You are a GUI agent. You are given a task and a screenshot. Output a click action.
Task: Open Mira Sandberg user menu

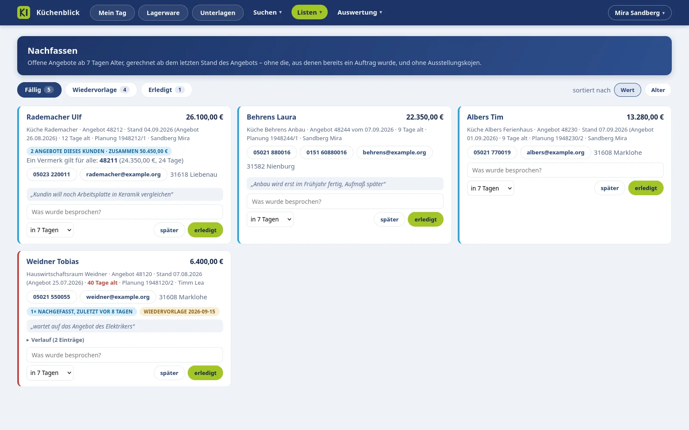tap(640, 12)
